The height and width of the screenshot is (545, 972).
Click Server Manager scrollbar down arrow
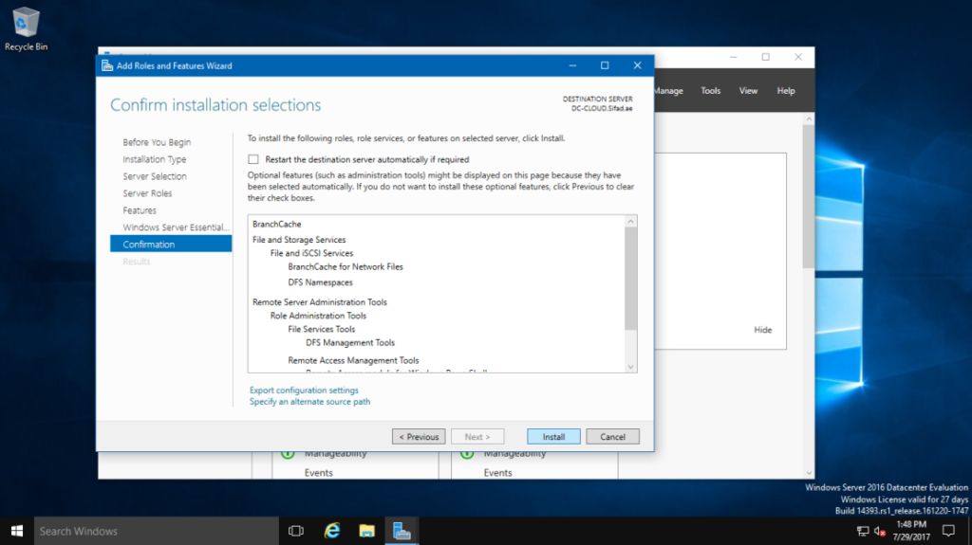click(x=809, y=473)
